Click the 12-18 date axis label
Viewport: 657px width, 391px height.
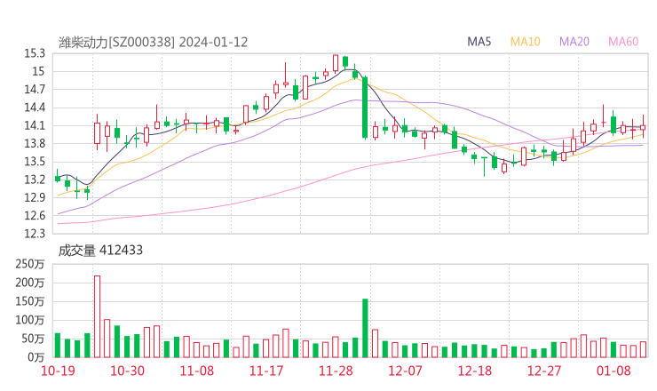[x=475, y=371]
